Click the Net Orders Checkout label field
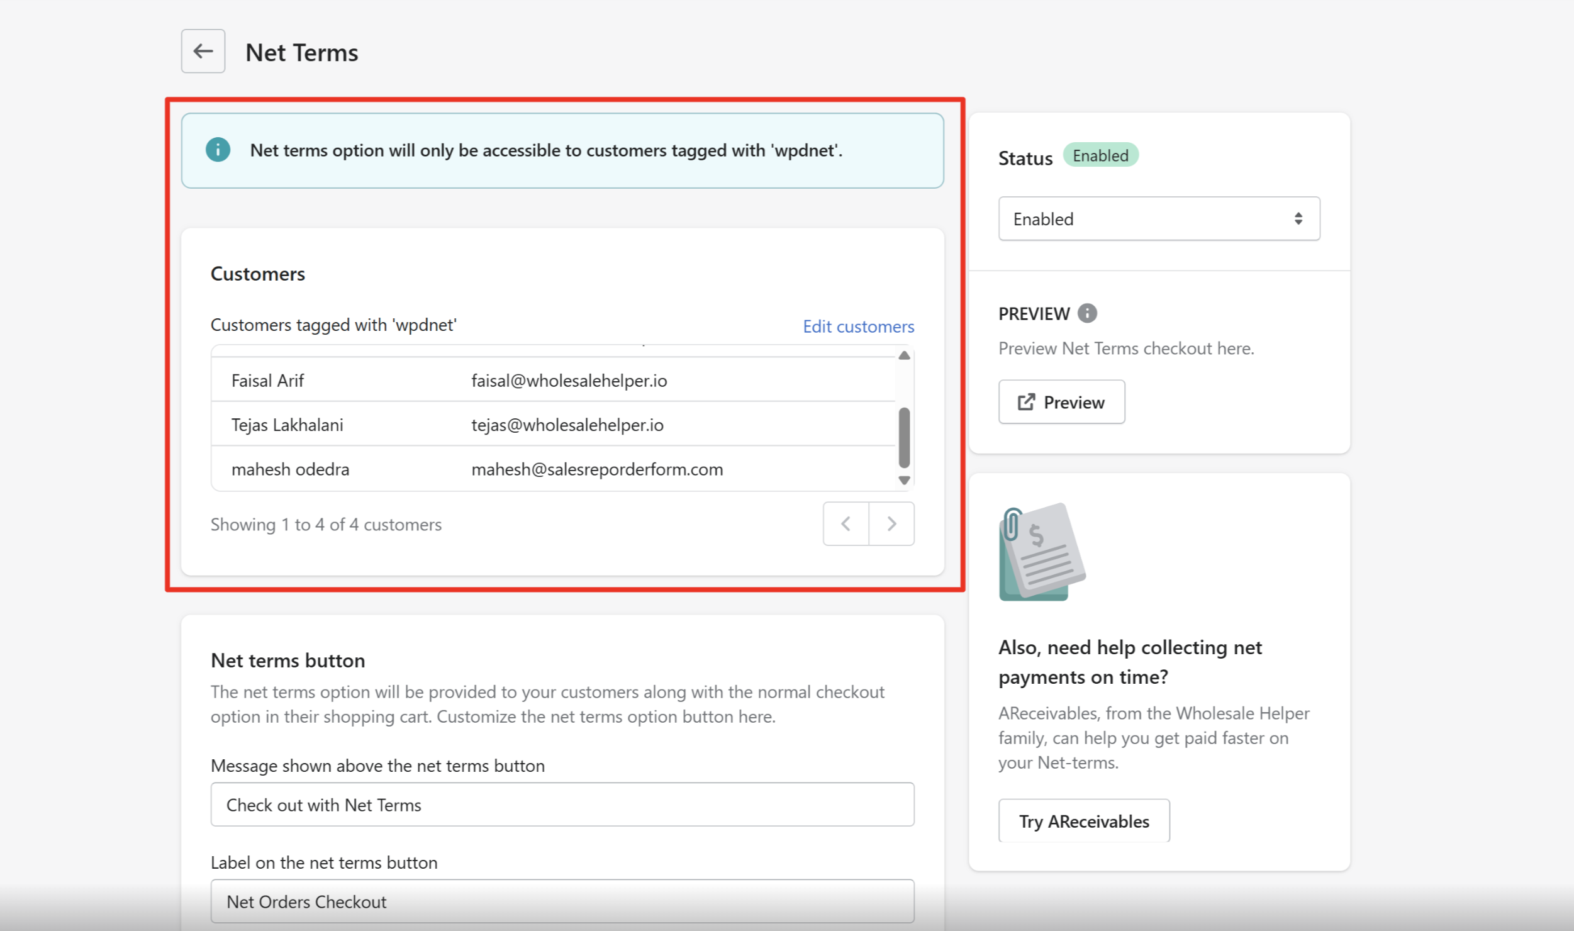Viewport: 1574px width, 931px height. pos(562,901)
